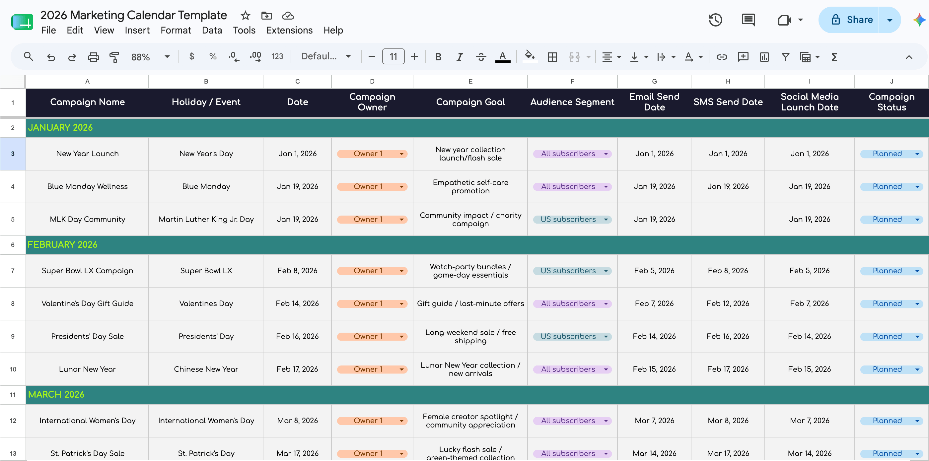Click the font size field
929x461 pixels.
[393, 57]
